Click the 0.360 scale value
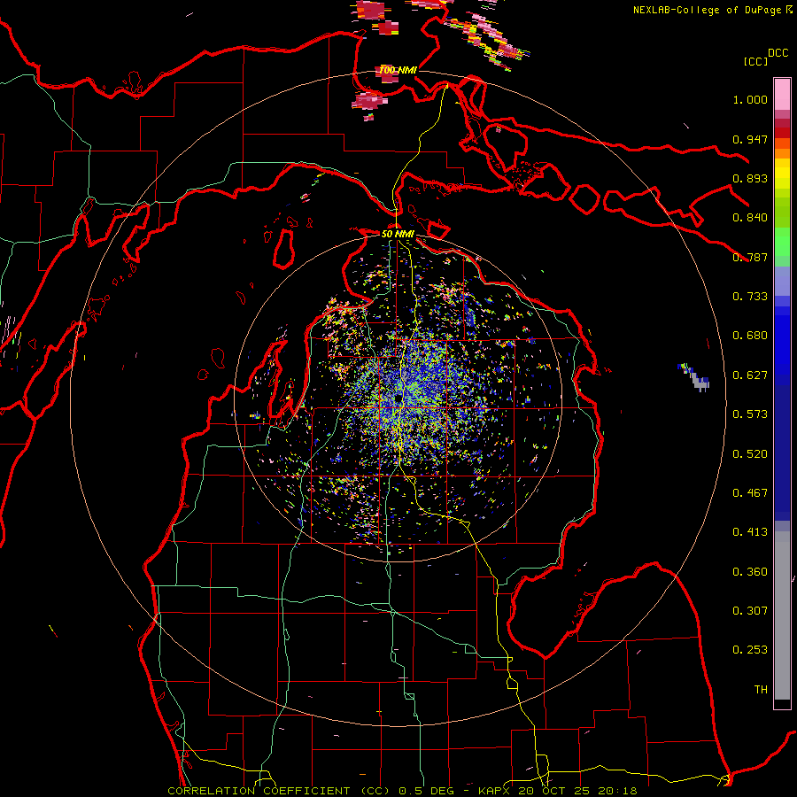 coord(750,572)
